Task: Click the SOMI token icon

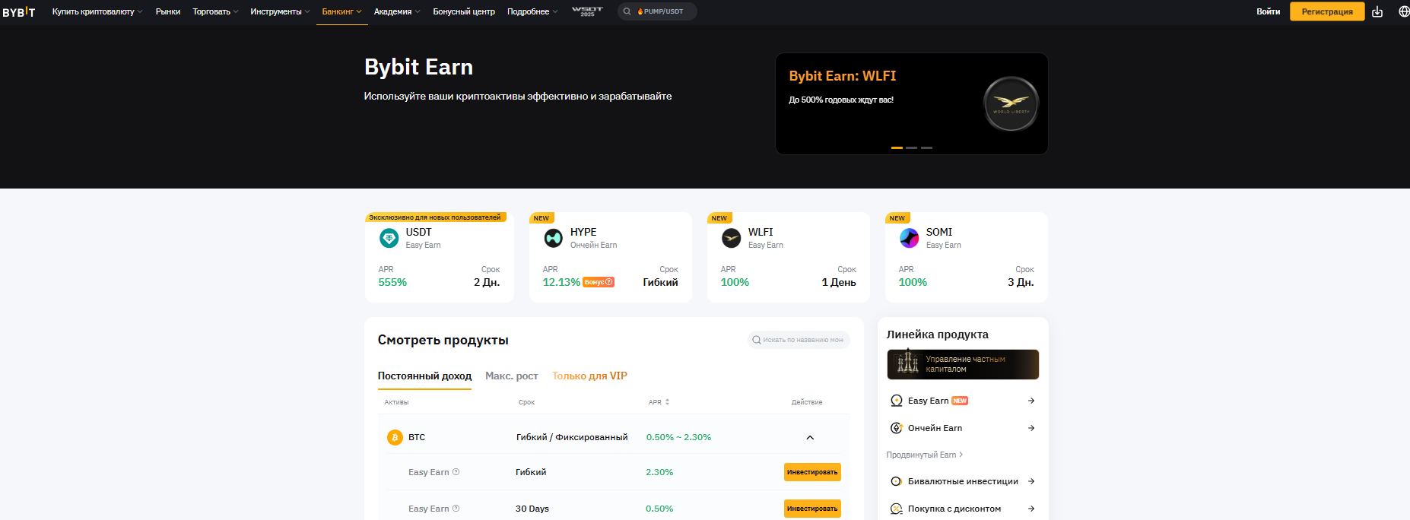Action: click(x=909, y=238)
